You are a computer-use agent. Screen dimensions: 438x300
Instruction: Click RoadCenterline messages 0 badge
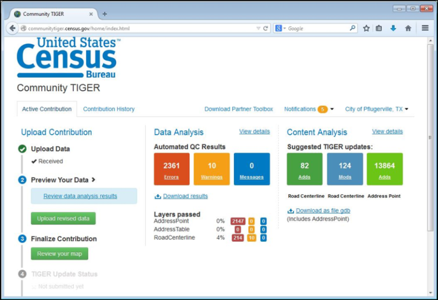tap(264, 238)
